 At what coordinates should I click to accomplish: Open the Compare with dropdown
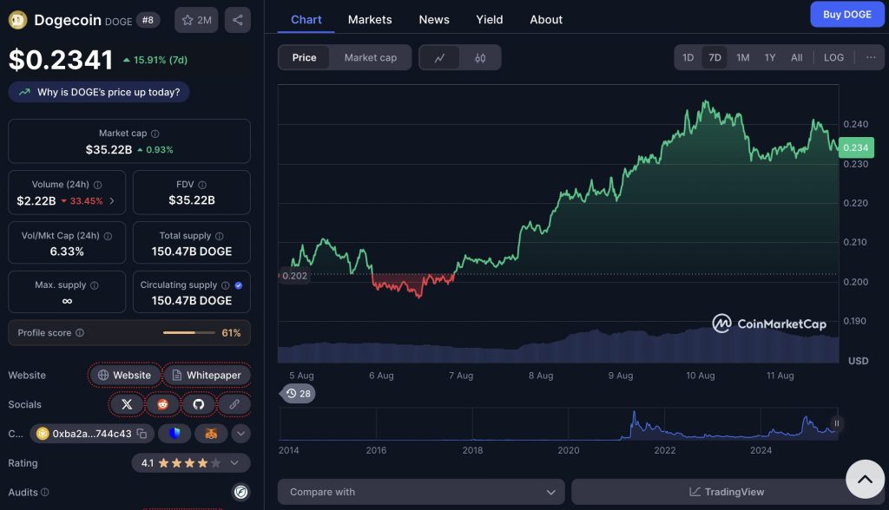click(420, 492)
